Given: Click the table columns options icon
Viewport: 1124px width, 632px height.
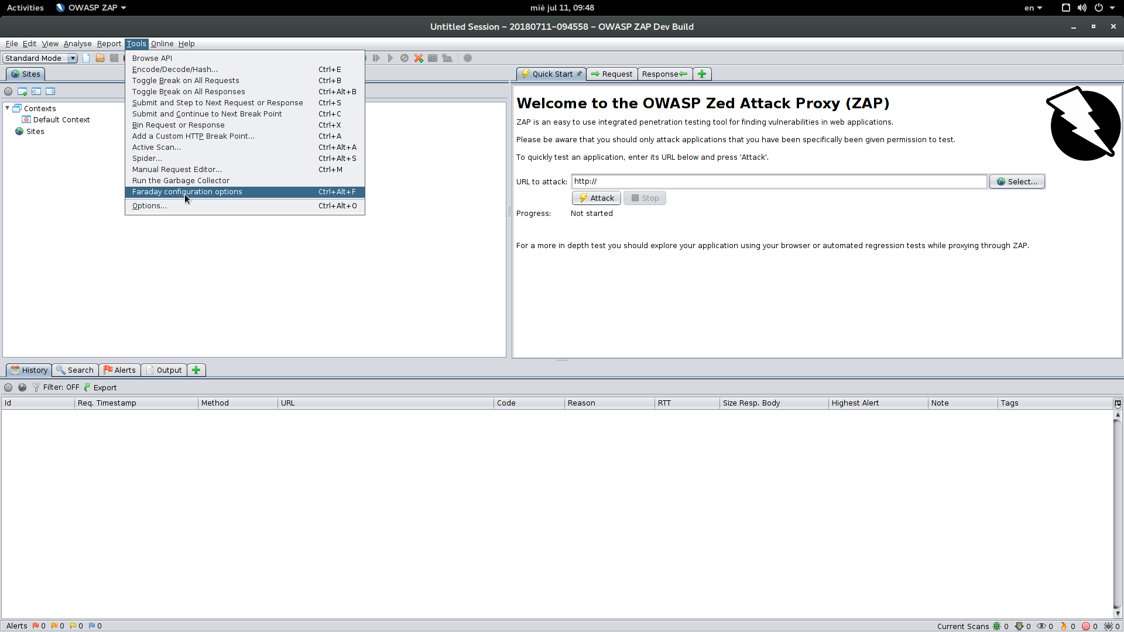Looking at the screenshot, I should coord(1118,403).
